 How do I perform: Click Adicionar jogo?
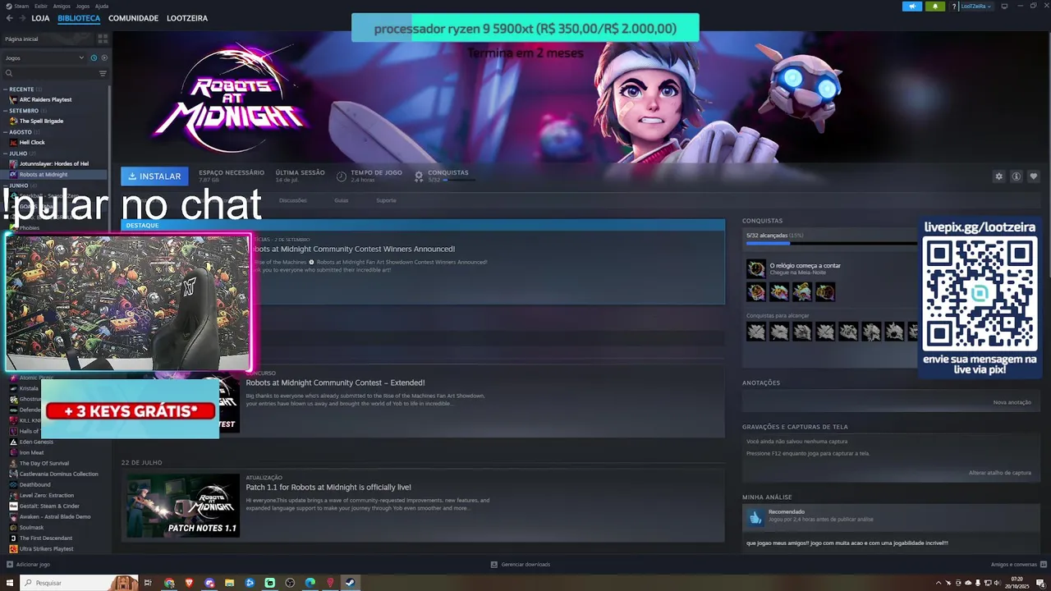[x=28, y=565]
